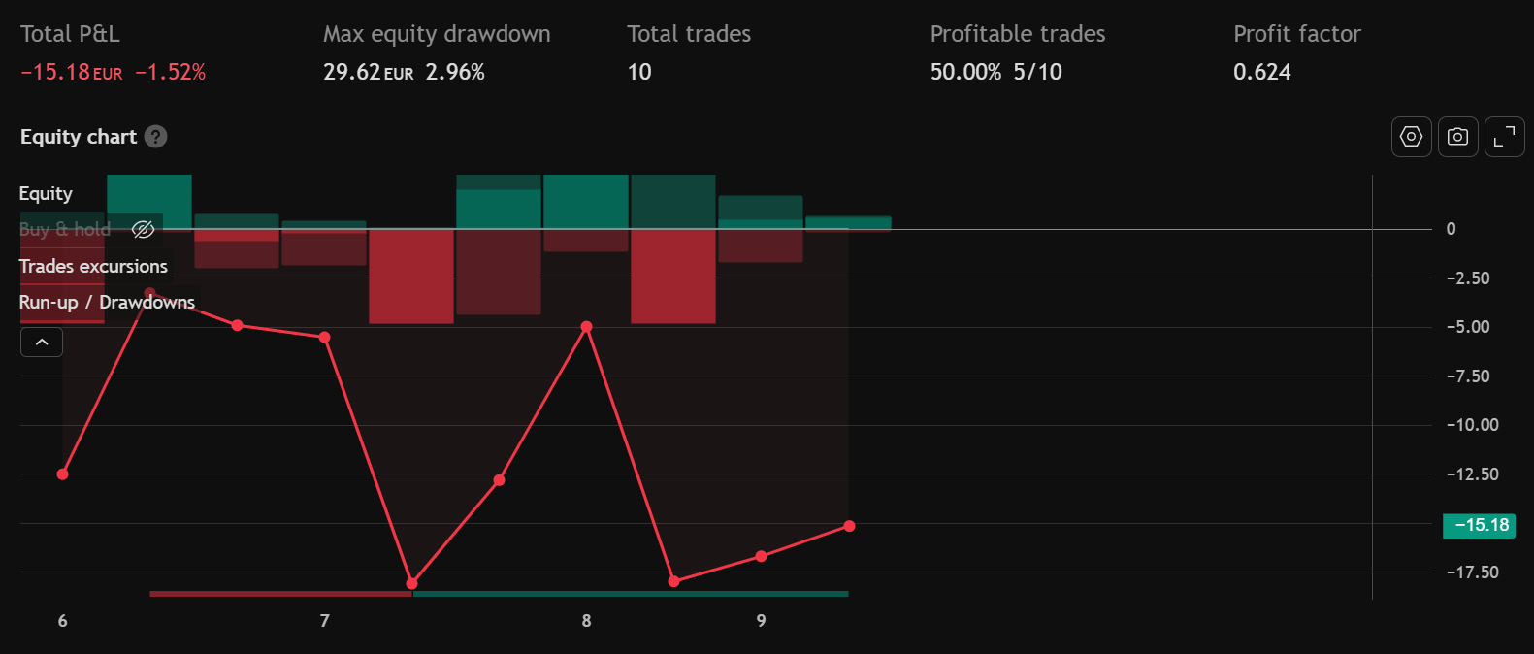The image size is (1534, 654).
Task: Open the Equity chart help tooltip icon
Action: [x=155, y=137]
